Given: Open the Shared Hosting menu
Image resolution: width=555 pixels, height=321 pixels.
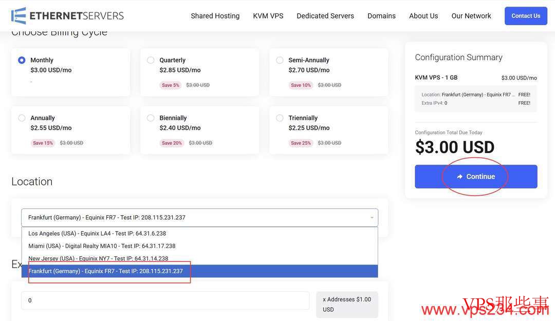Looking at the screenshot, I should 215,16.
